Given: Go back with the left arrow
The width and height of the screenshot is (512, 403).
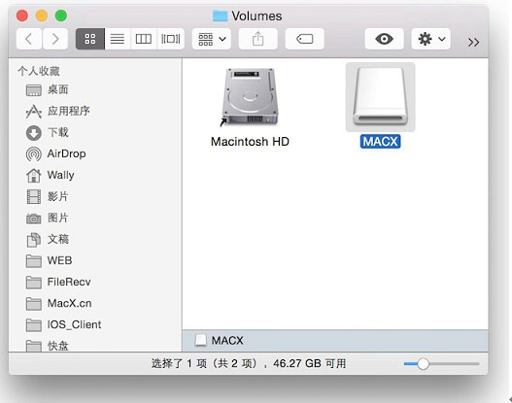Looking at the screenshot, I should coord(29,39).
